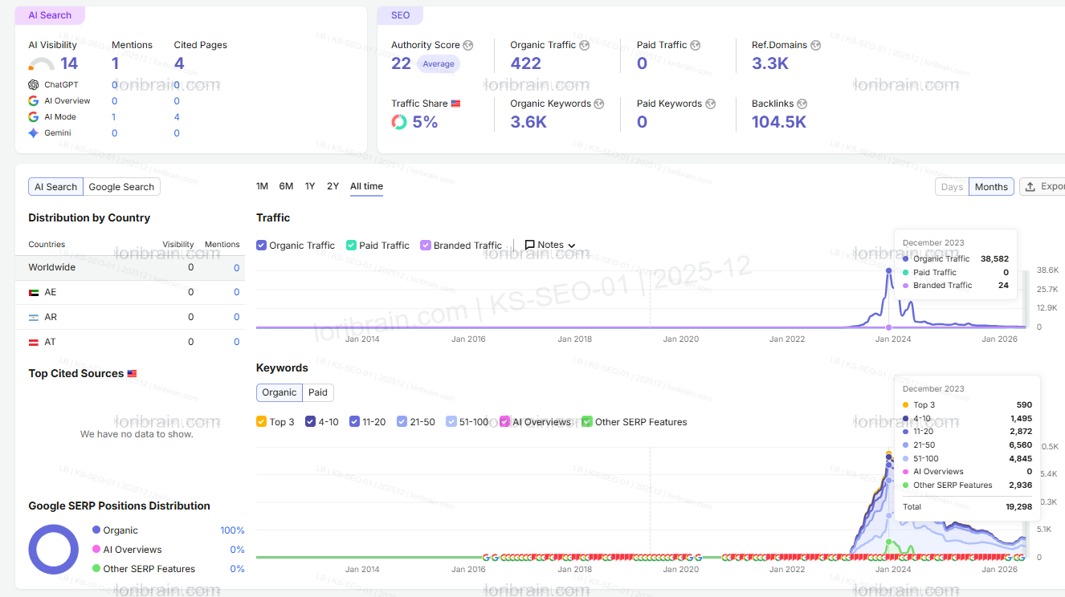Click the info icon beside the Organic Traffic metric

click(x=585, y=46)
